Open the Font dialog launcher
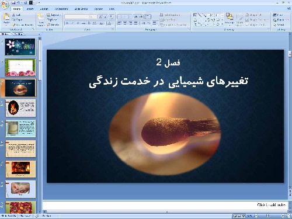Image resolution: width=292 pixels, height=219 pixels. [x=113, y=29]
